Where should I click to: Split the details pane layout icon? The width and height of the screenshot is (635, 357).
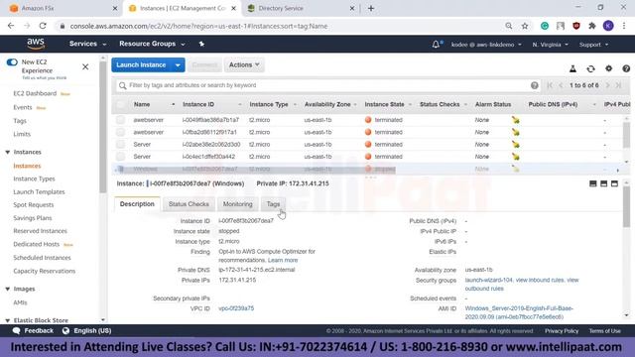click(604, 183)
